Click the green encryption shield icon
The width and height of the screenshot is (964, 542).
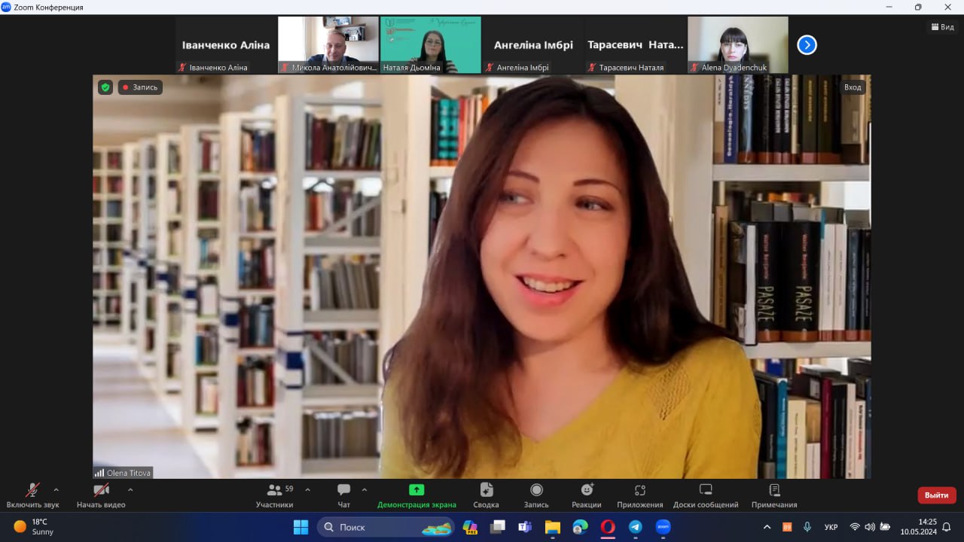click(105, 87)
